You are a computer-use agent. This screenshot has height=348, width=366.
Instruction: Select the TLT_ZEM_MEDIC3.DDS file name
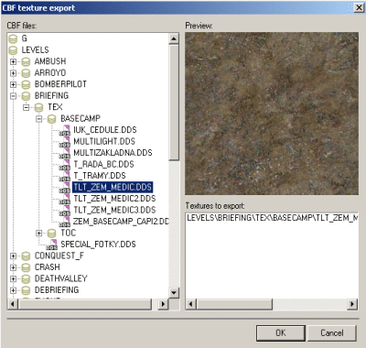click(x=114, y=211)
